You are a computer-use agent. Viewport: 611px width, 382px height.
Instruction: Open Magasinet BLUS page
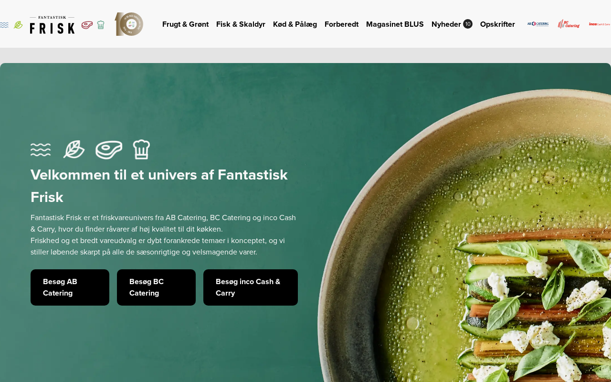[x=395, y=24]
